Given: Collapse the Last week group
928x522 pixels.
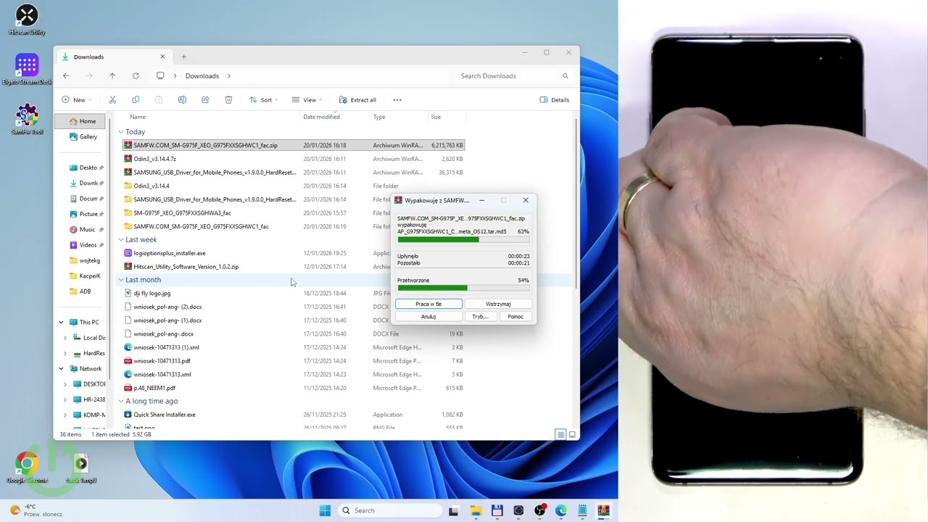Looking at the screenshot, I should (x=121, y=240).
